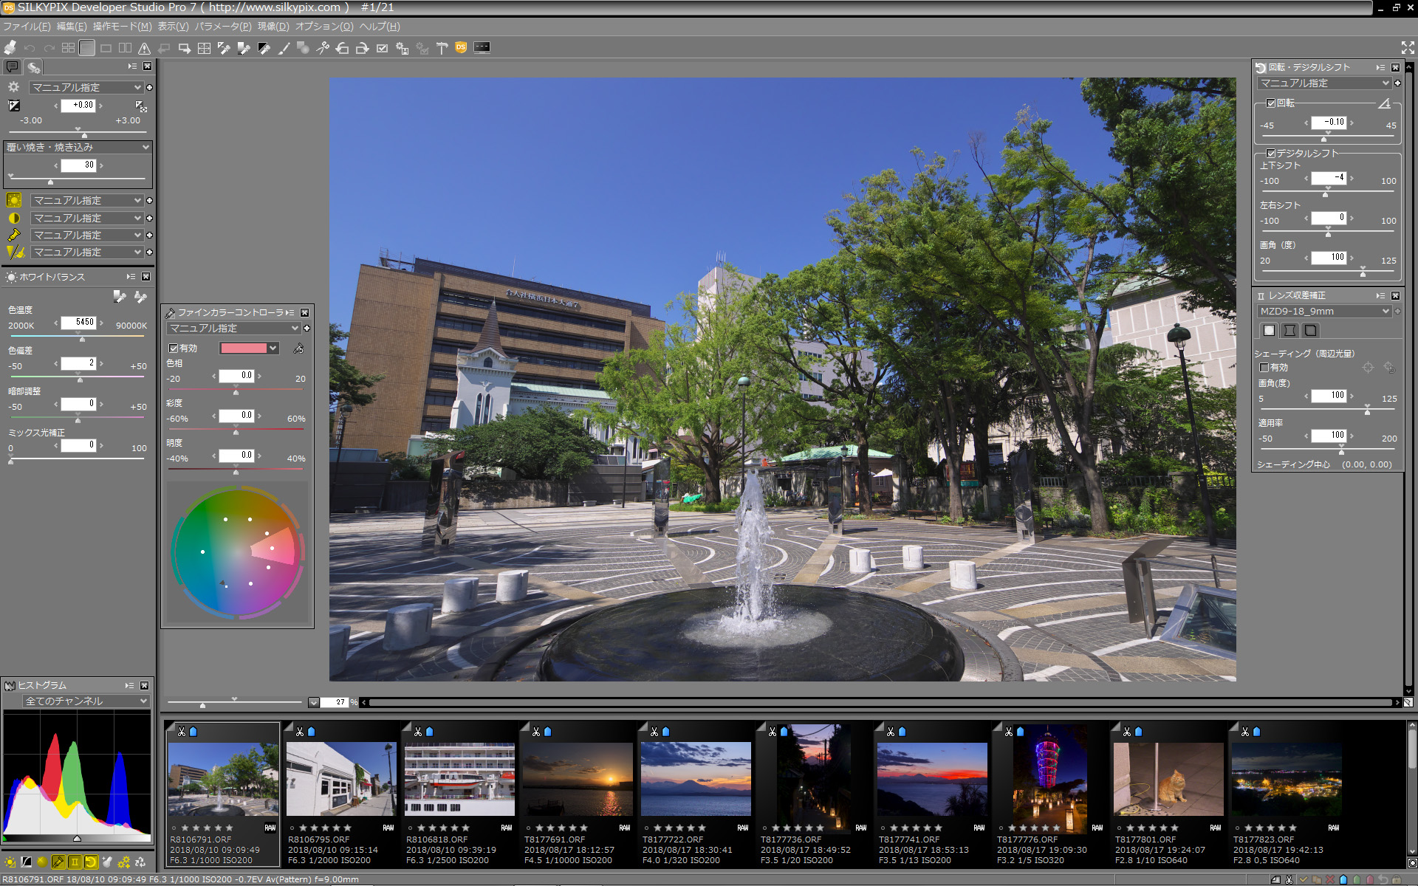Open the rotation panel マニュアル指定 dropdown
The width and height of the screenshot is (1418, 886).
tap(1324, 83)
